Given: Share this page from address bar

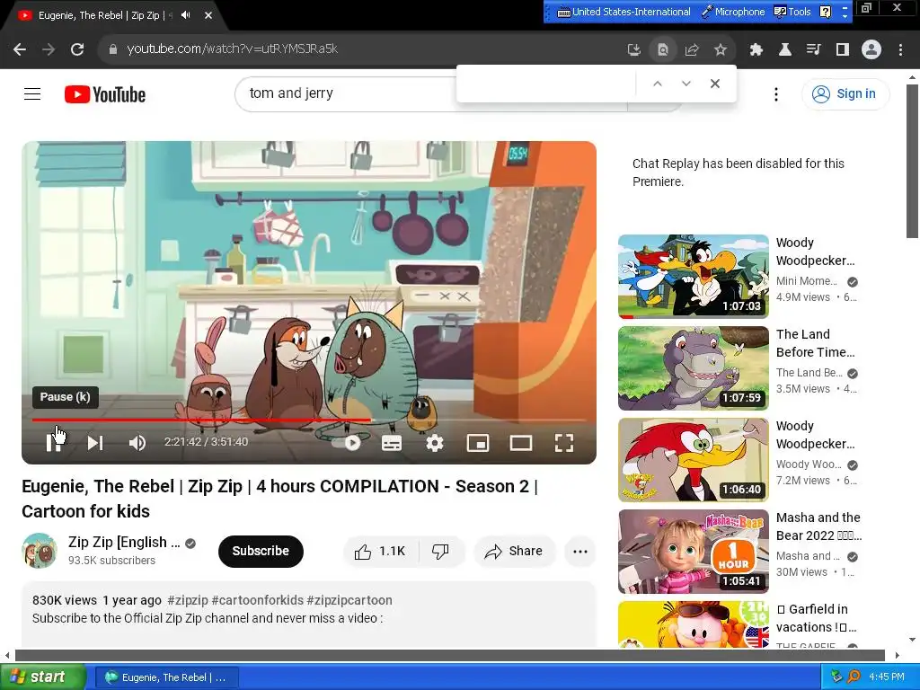Looking at the screenshot, I should coord(691,50).
